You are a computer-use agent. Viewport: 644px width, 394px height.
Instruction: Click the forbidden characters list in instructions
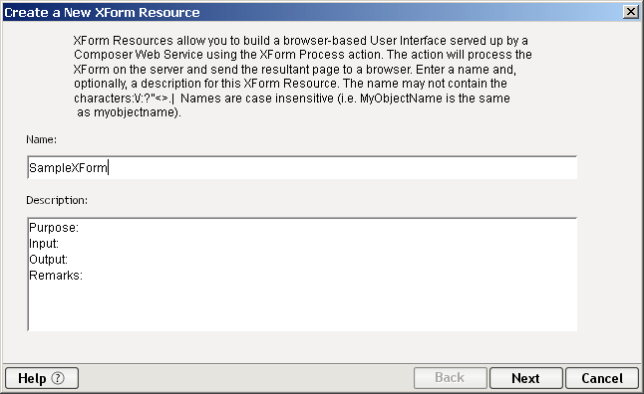[x=154, y=98]
